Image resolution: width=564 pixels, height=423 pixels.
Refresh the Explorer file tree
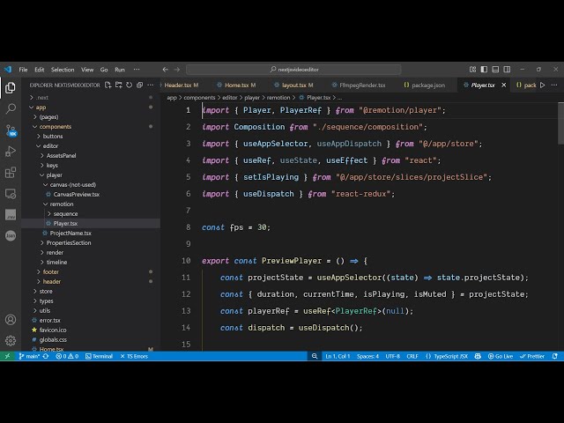130,85
